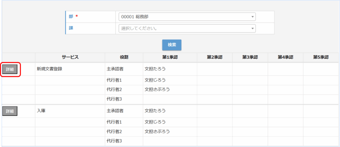
Task: Click the 役割 column header
Action: (124, 57)
